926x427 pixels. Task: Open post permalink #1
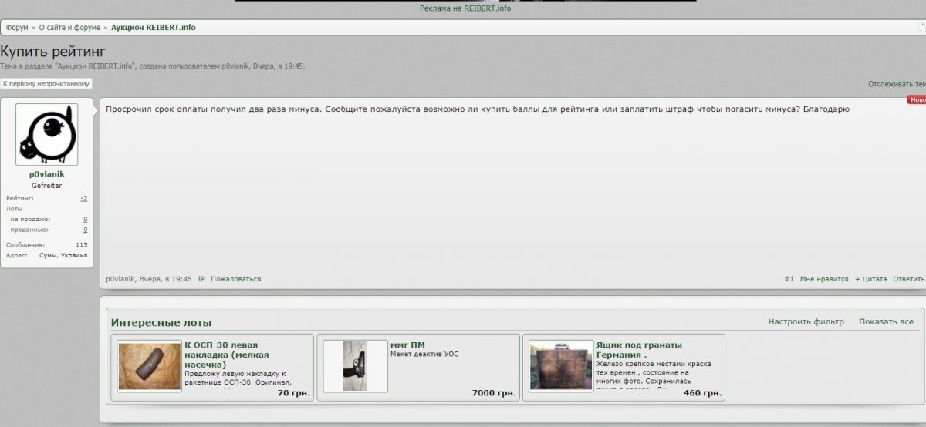[789, 279]
